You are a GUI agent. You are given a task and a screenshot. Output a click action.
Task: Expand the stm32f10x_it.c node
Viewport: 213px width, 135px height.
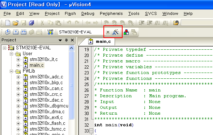pyautogui.click(x=18, y=60)
